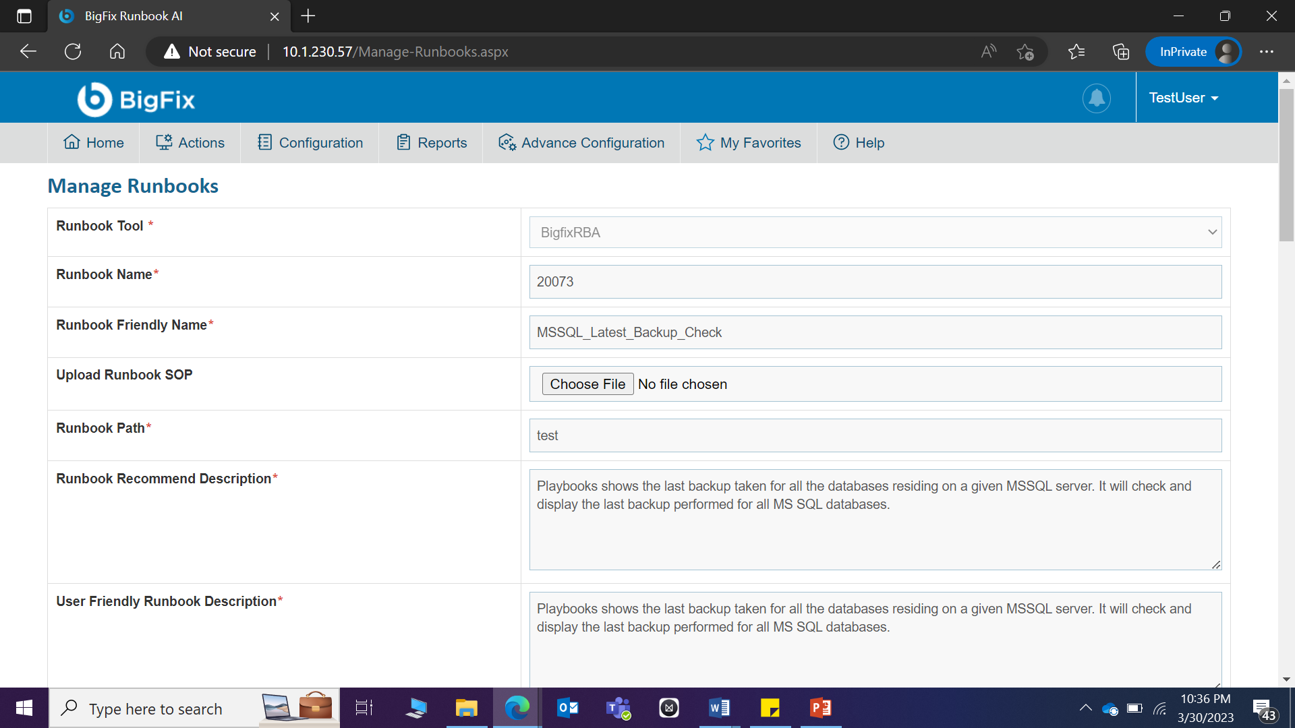Expand the TestUser account dropdown
This screenshot has height=728, width=1295.
coord(1183,98)
